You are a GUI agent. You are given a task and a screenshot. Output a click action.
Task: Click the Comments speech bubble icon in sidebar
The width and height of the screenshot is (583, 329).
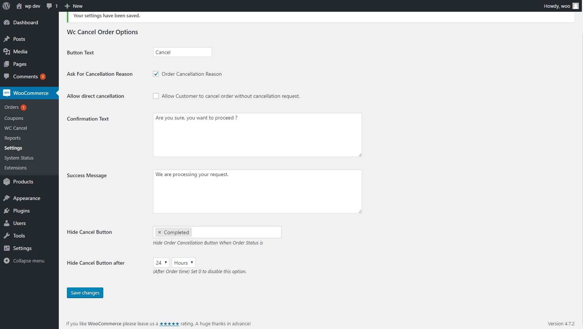7,76
